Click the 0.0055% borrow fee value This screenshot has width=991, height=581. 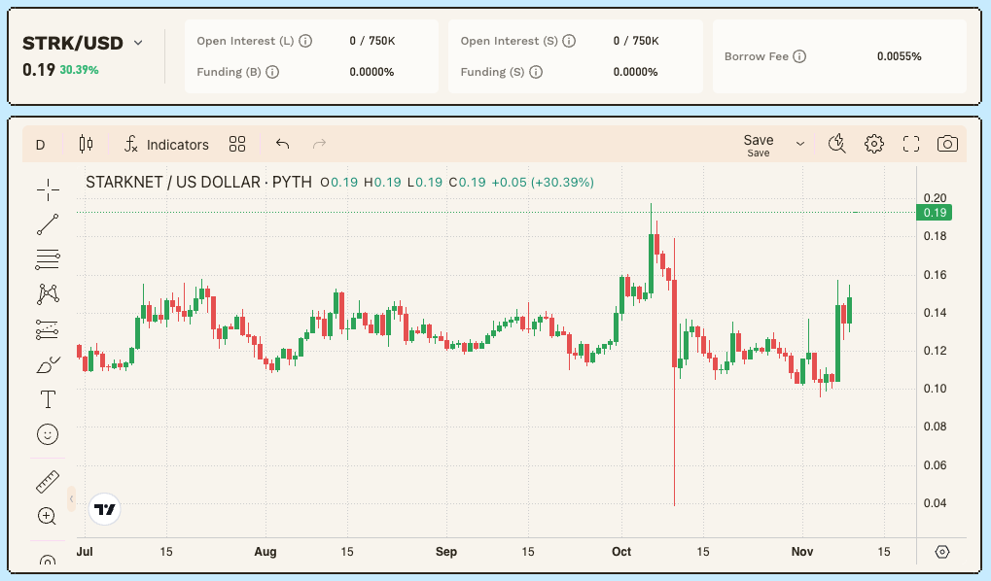899,56
